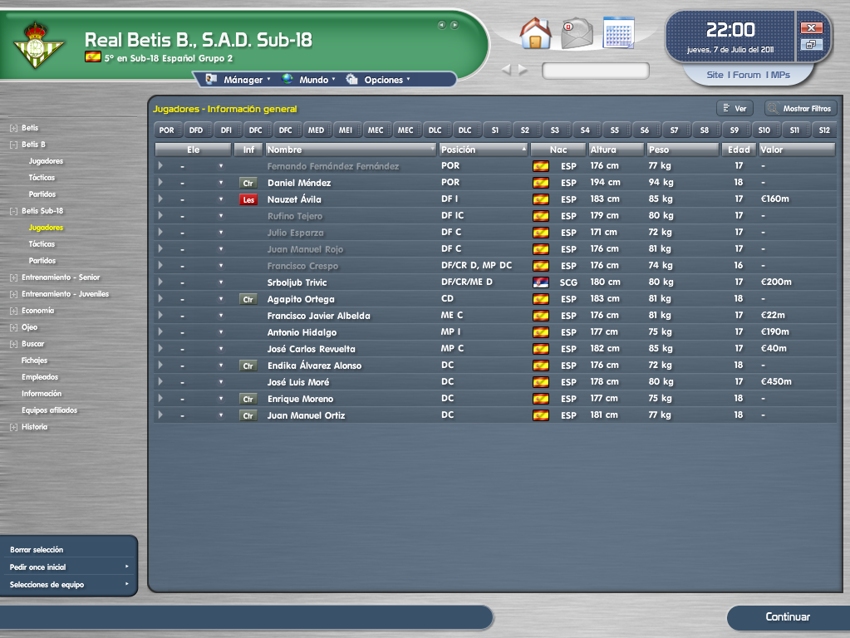Open Fichajes in sidebar

[x=34, y=361]
